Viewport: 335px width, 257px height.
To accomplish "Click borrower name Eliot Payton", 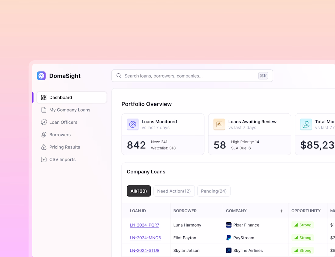I will click(x=185, y=238).
